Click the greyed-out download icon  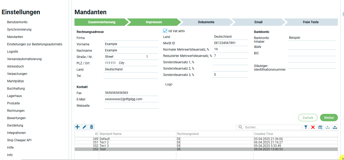pyautogui.click(x=327, y=127)
